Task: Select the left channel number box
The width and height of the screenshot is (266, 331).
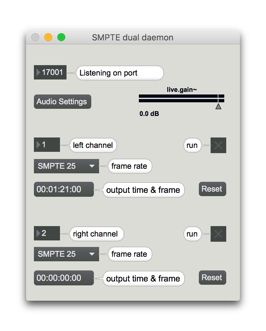Action: pos(47,145)
